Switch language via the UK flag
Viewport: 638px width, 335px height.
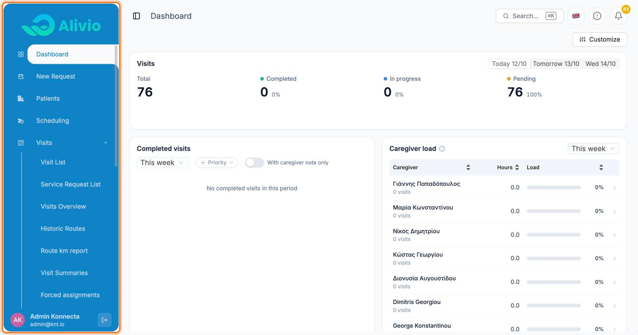[x=576, y=16]
